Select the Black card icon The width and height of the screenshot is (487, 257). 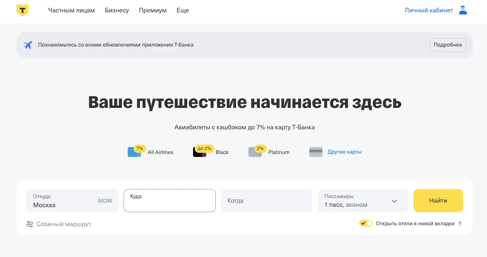click(199, 152)
